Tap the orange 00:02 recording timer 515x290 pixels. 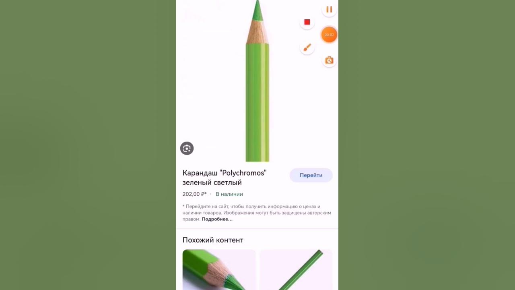click(x=329, y=35)
